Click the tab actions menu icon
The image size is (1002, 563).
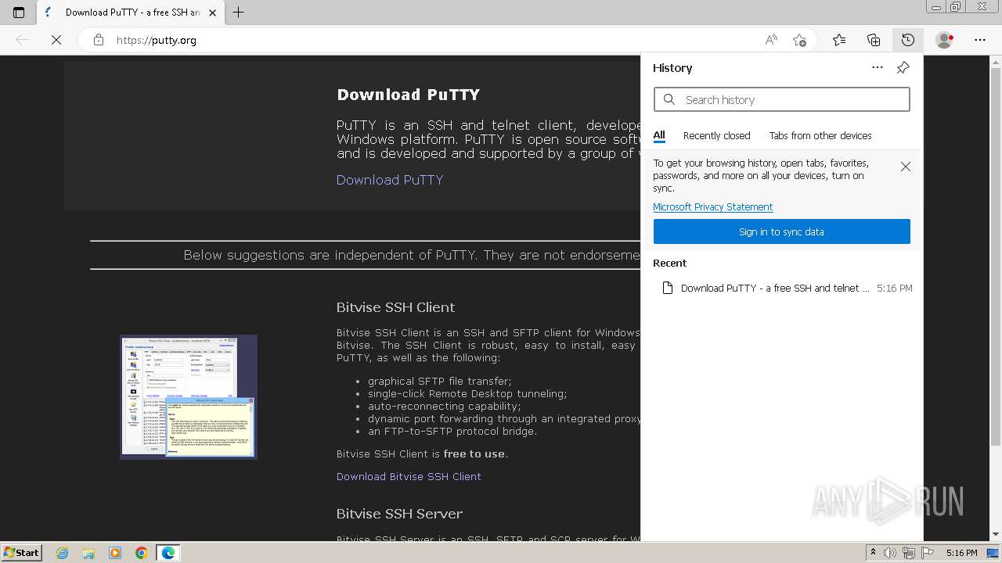coord(19,12)
